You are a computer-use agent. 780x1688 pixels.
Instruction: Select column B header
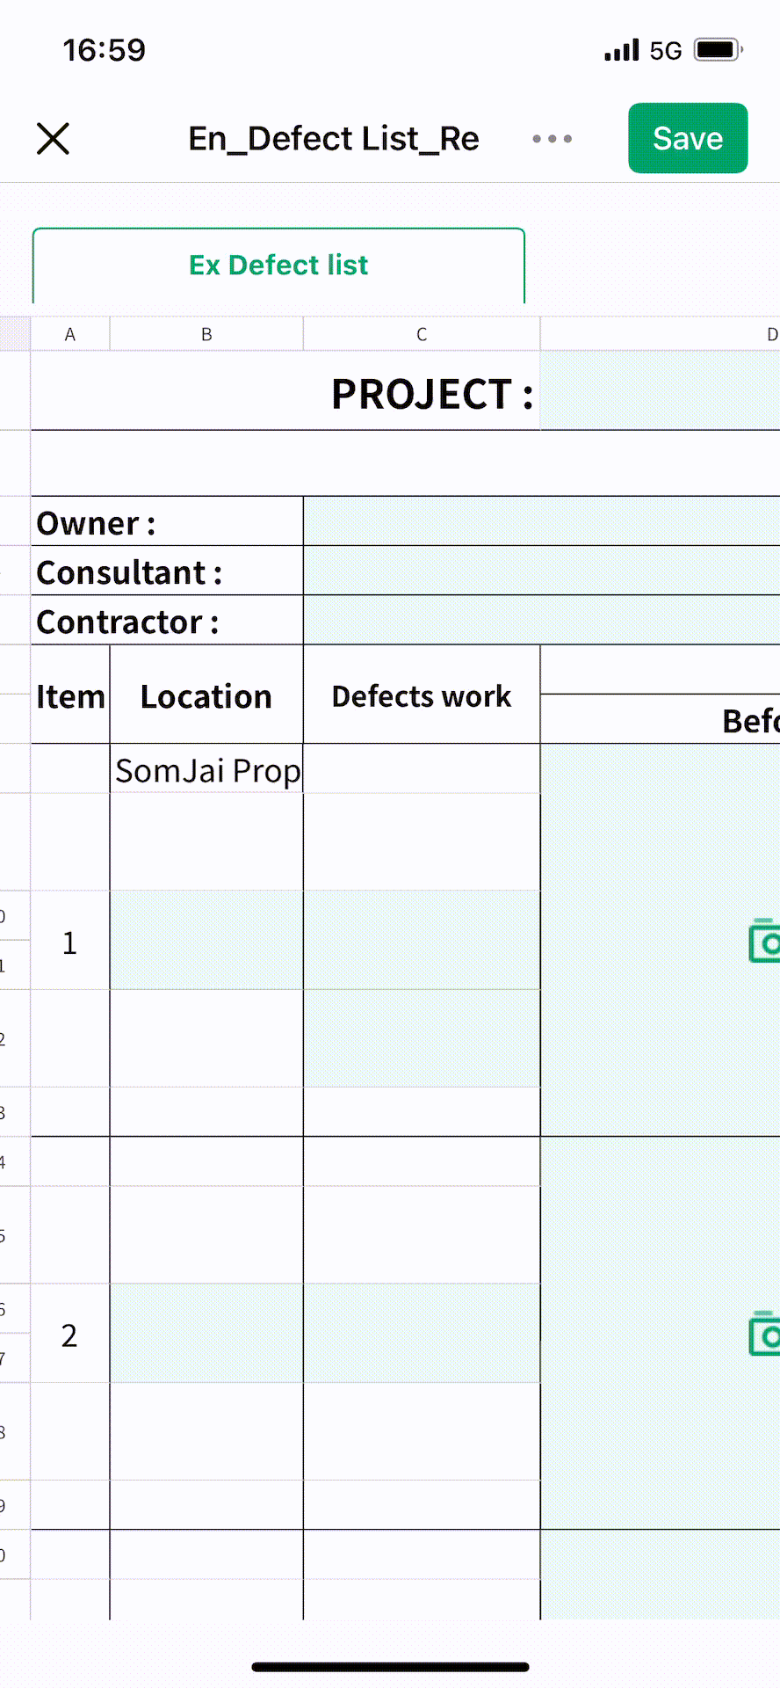point(206,334)
